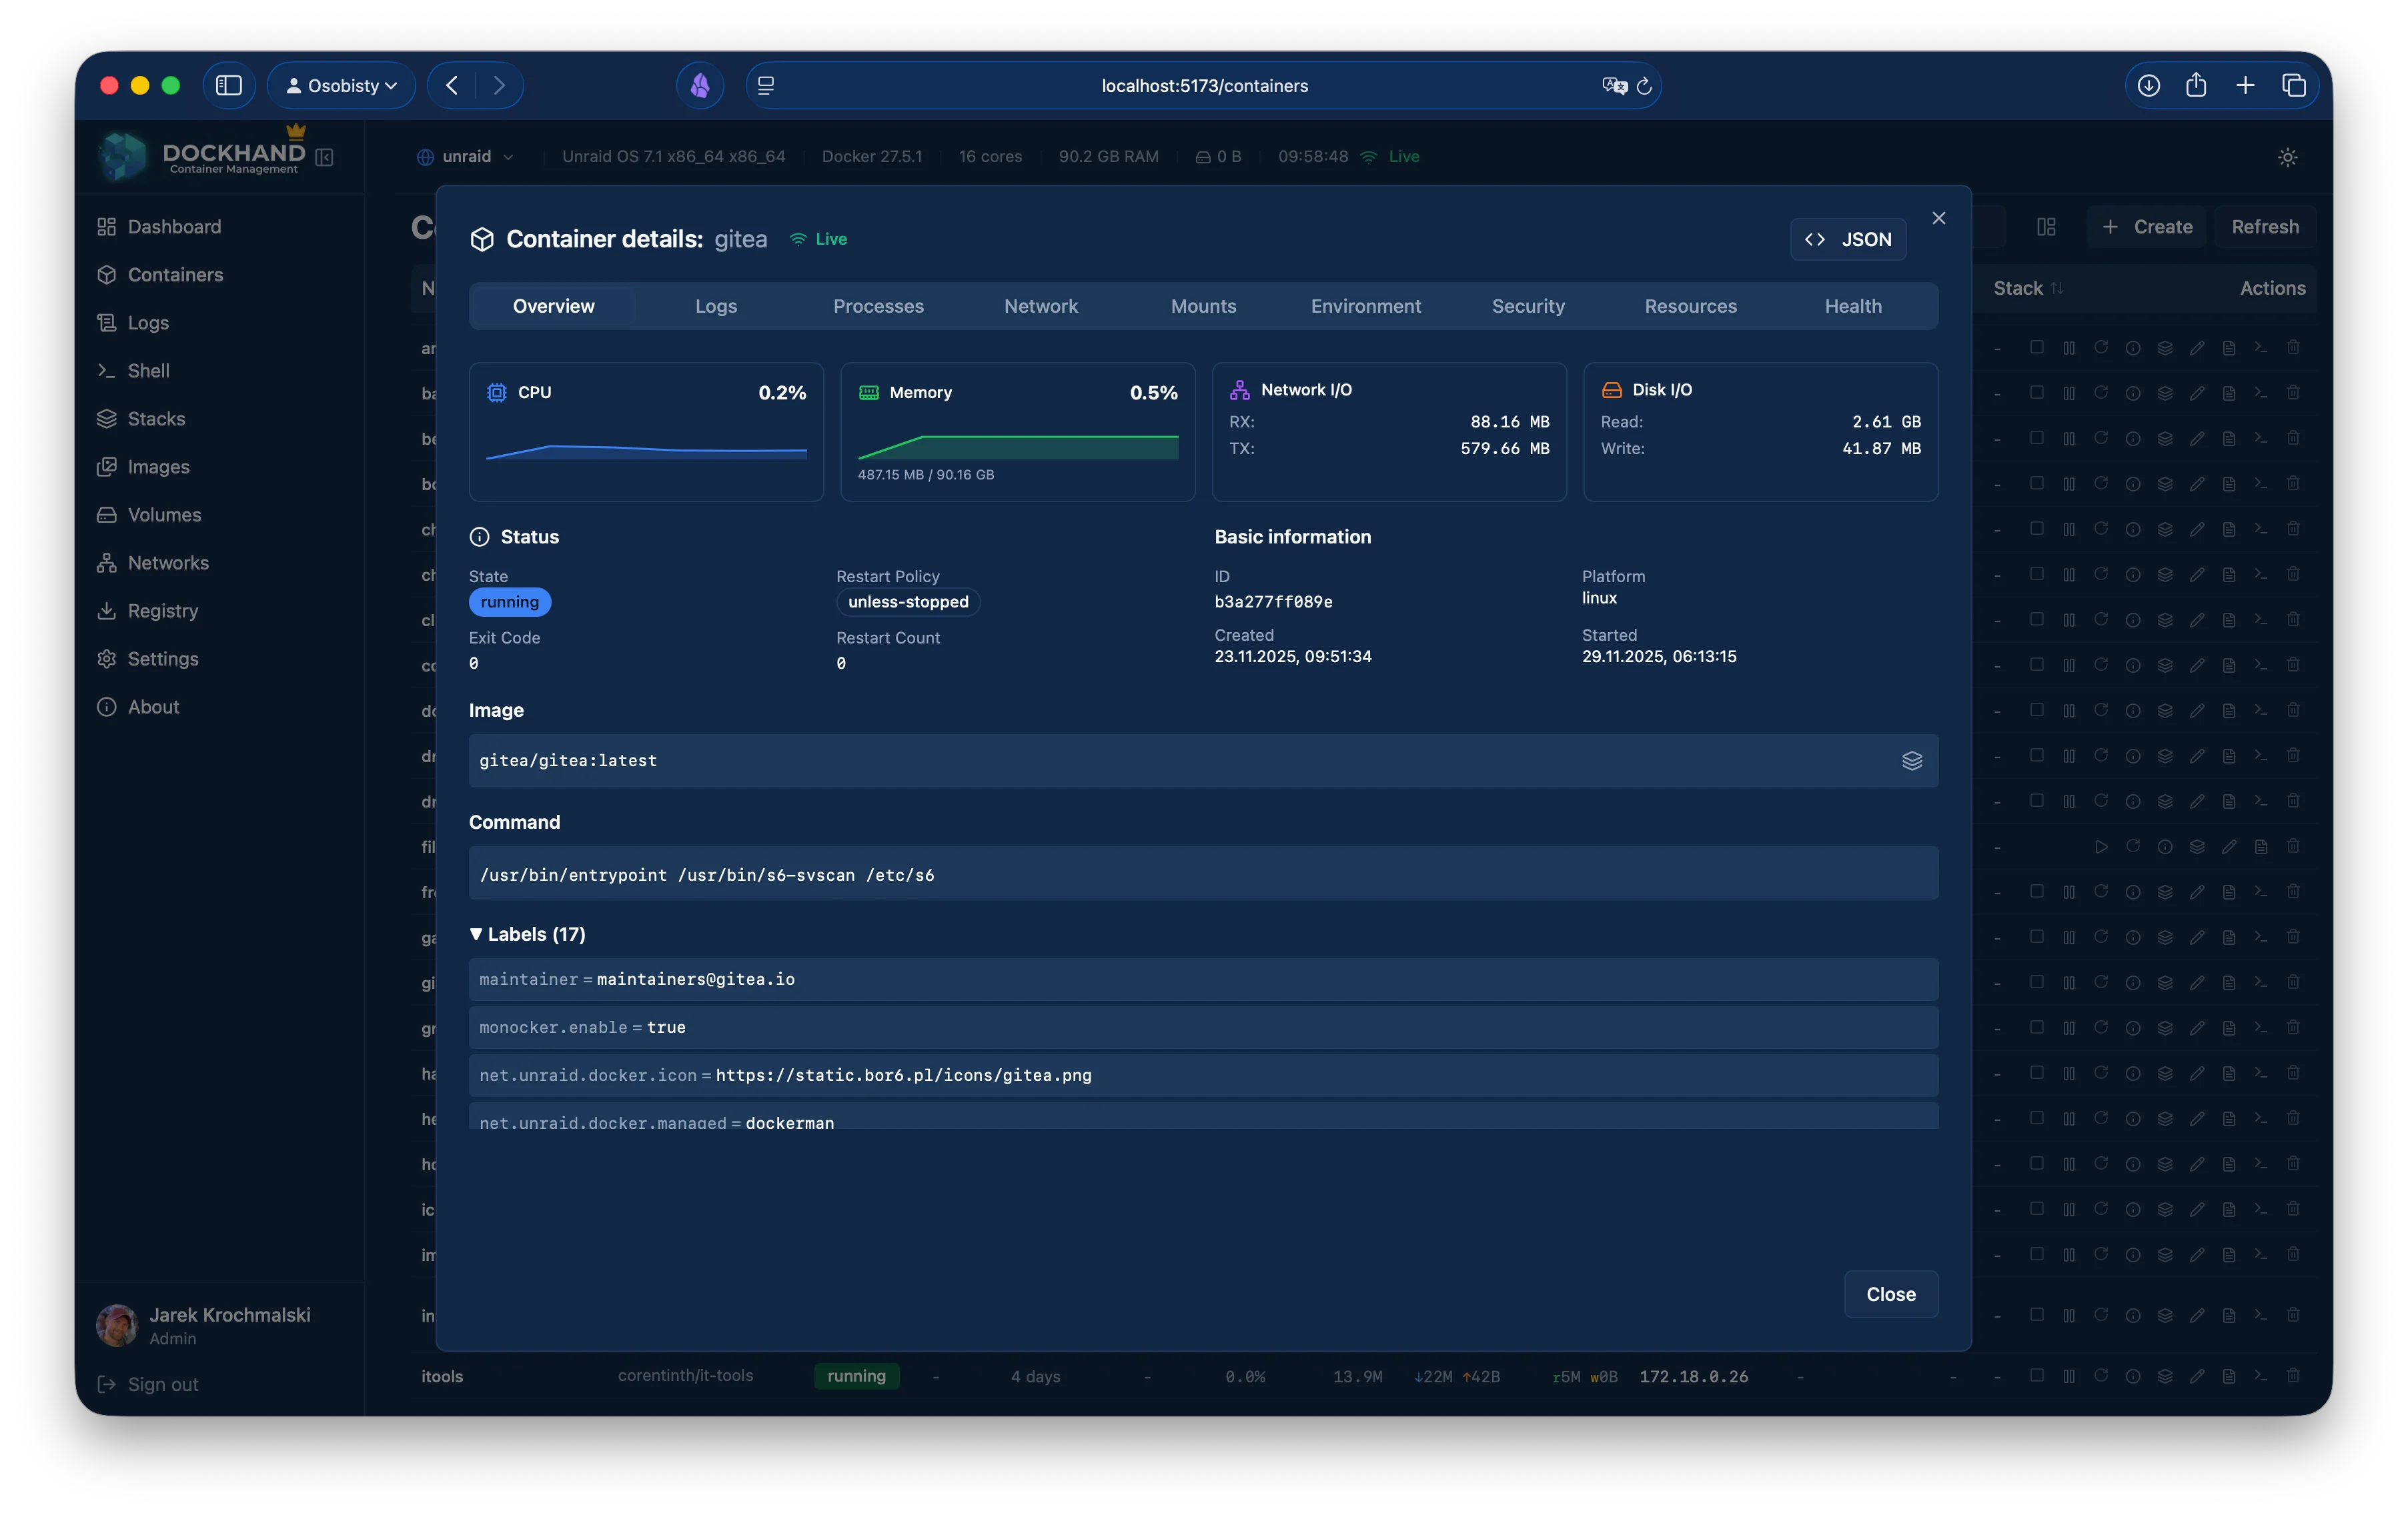This screenshot has width=2408, height=1515.
Task: Switch to the Logs tab
Action: 715,306
